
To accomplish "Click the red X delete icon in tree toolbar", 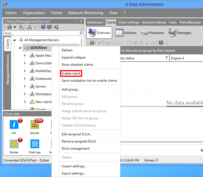I will (x=35, y=27).
